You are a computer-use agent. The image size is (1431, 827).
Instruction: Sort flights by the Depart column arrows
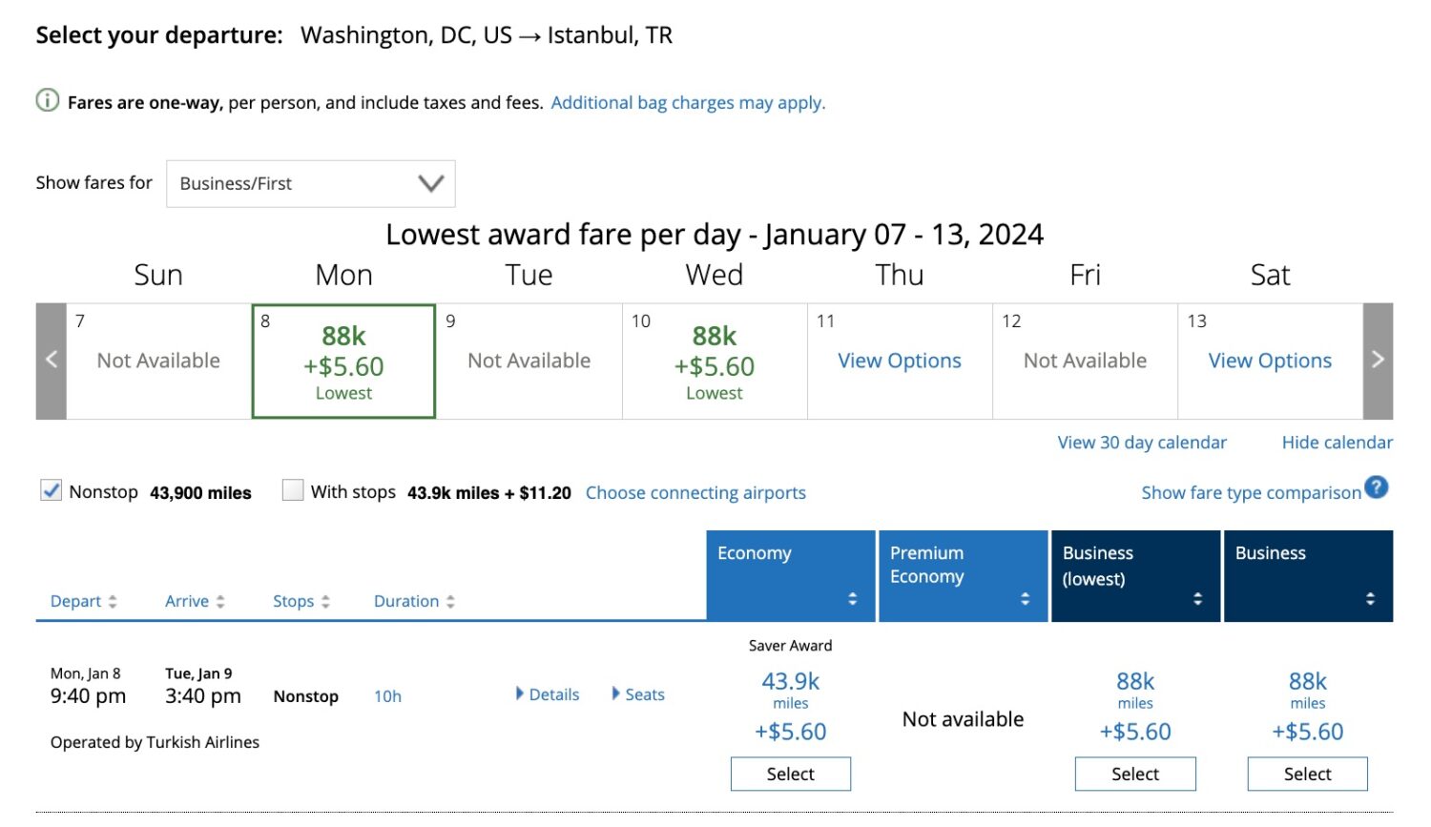[x=113, y=602]
